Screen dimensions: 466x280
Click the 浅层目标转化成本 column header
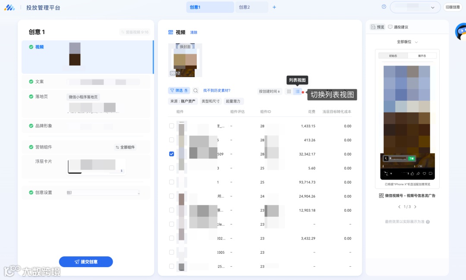pyautogui.click(x=337, y=112)
